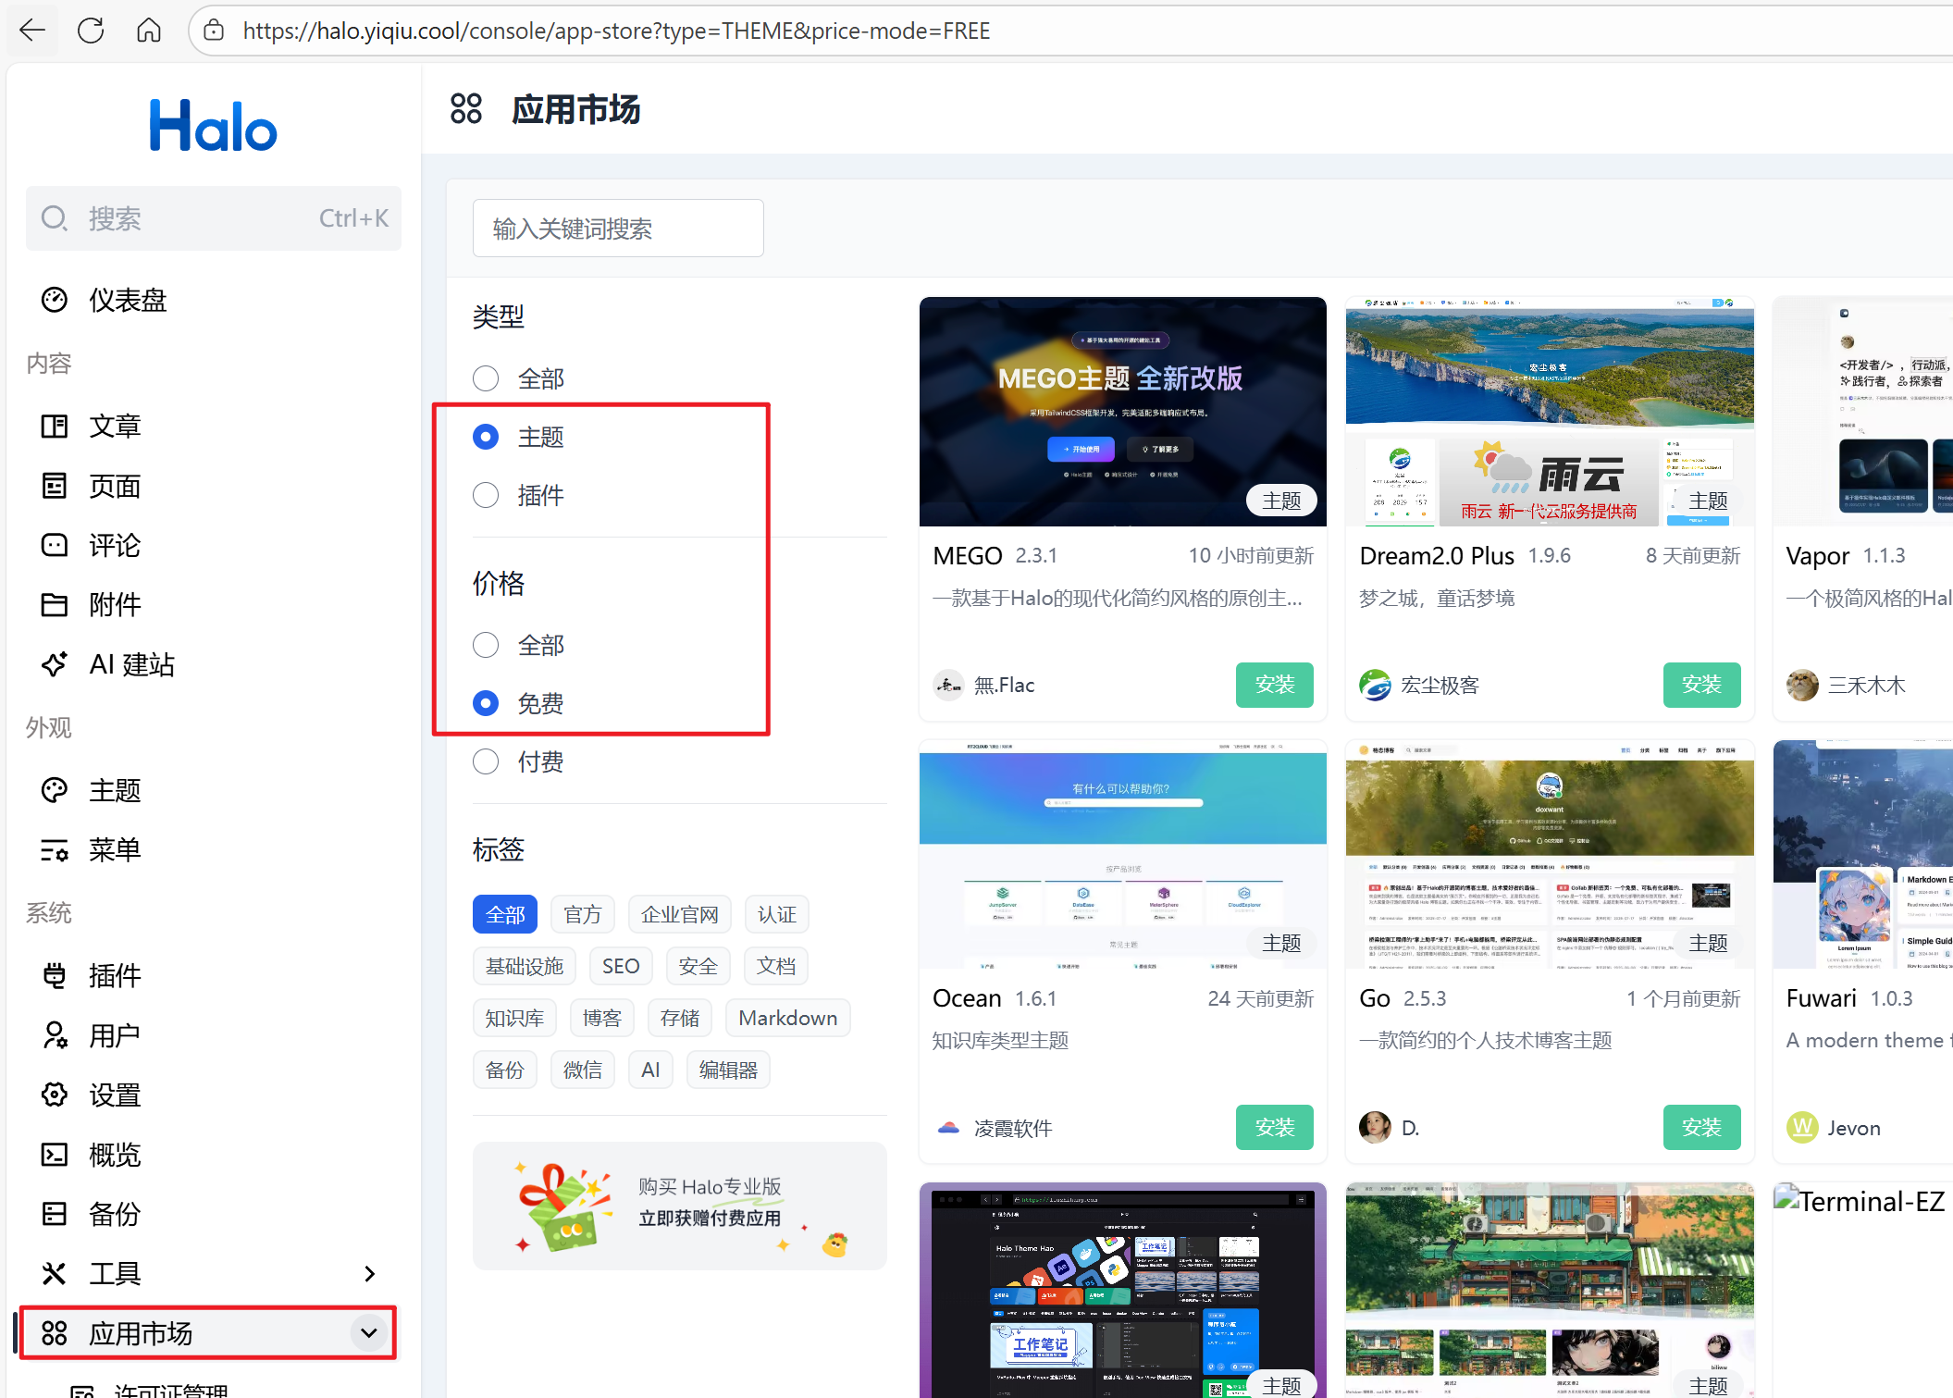Screen dimensions: 1953x1398
Task: Click the AI 建站 sparkle icon
Action: tap(55, 664)
